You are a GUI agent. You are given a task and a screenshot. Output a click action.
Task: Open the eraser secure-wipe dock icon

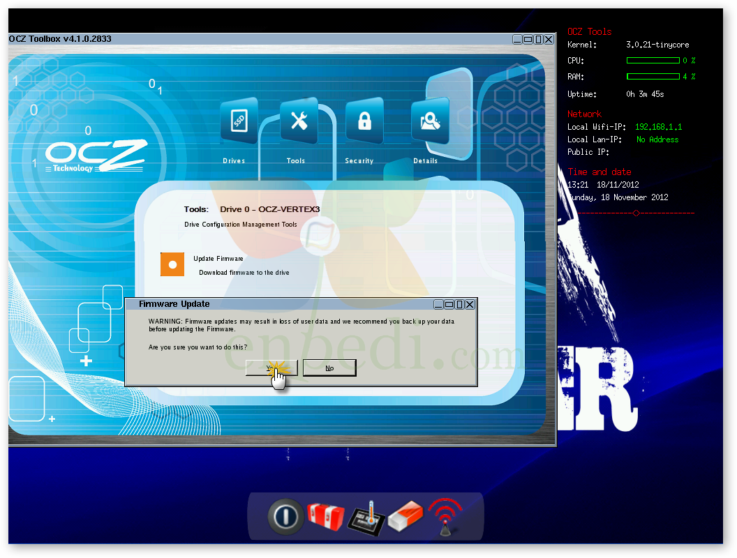[405, 516]
